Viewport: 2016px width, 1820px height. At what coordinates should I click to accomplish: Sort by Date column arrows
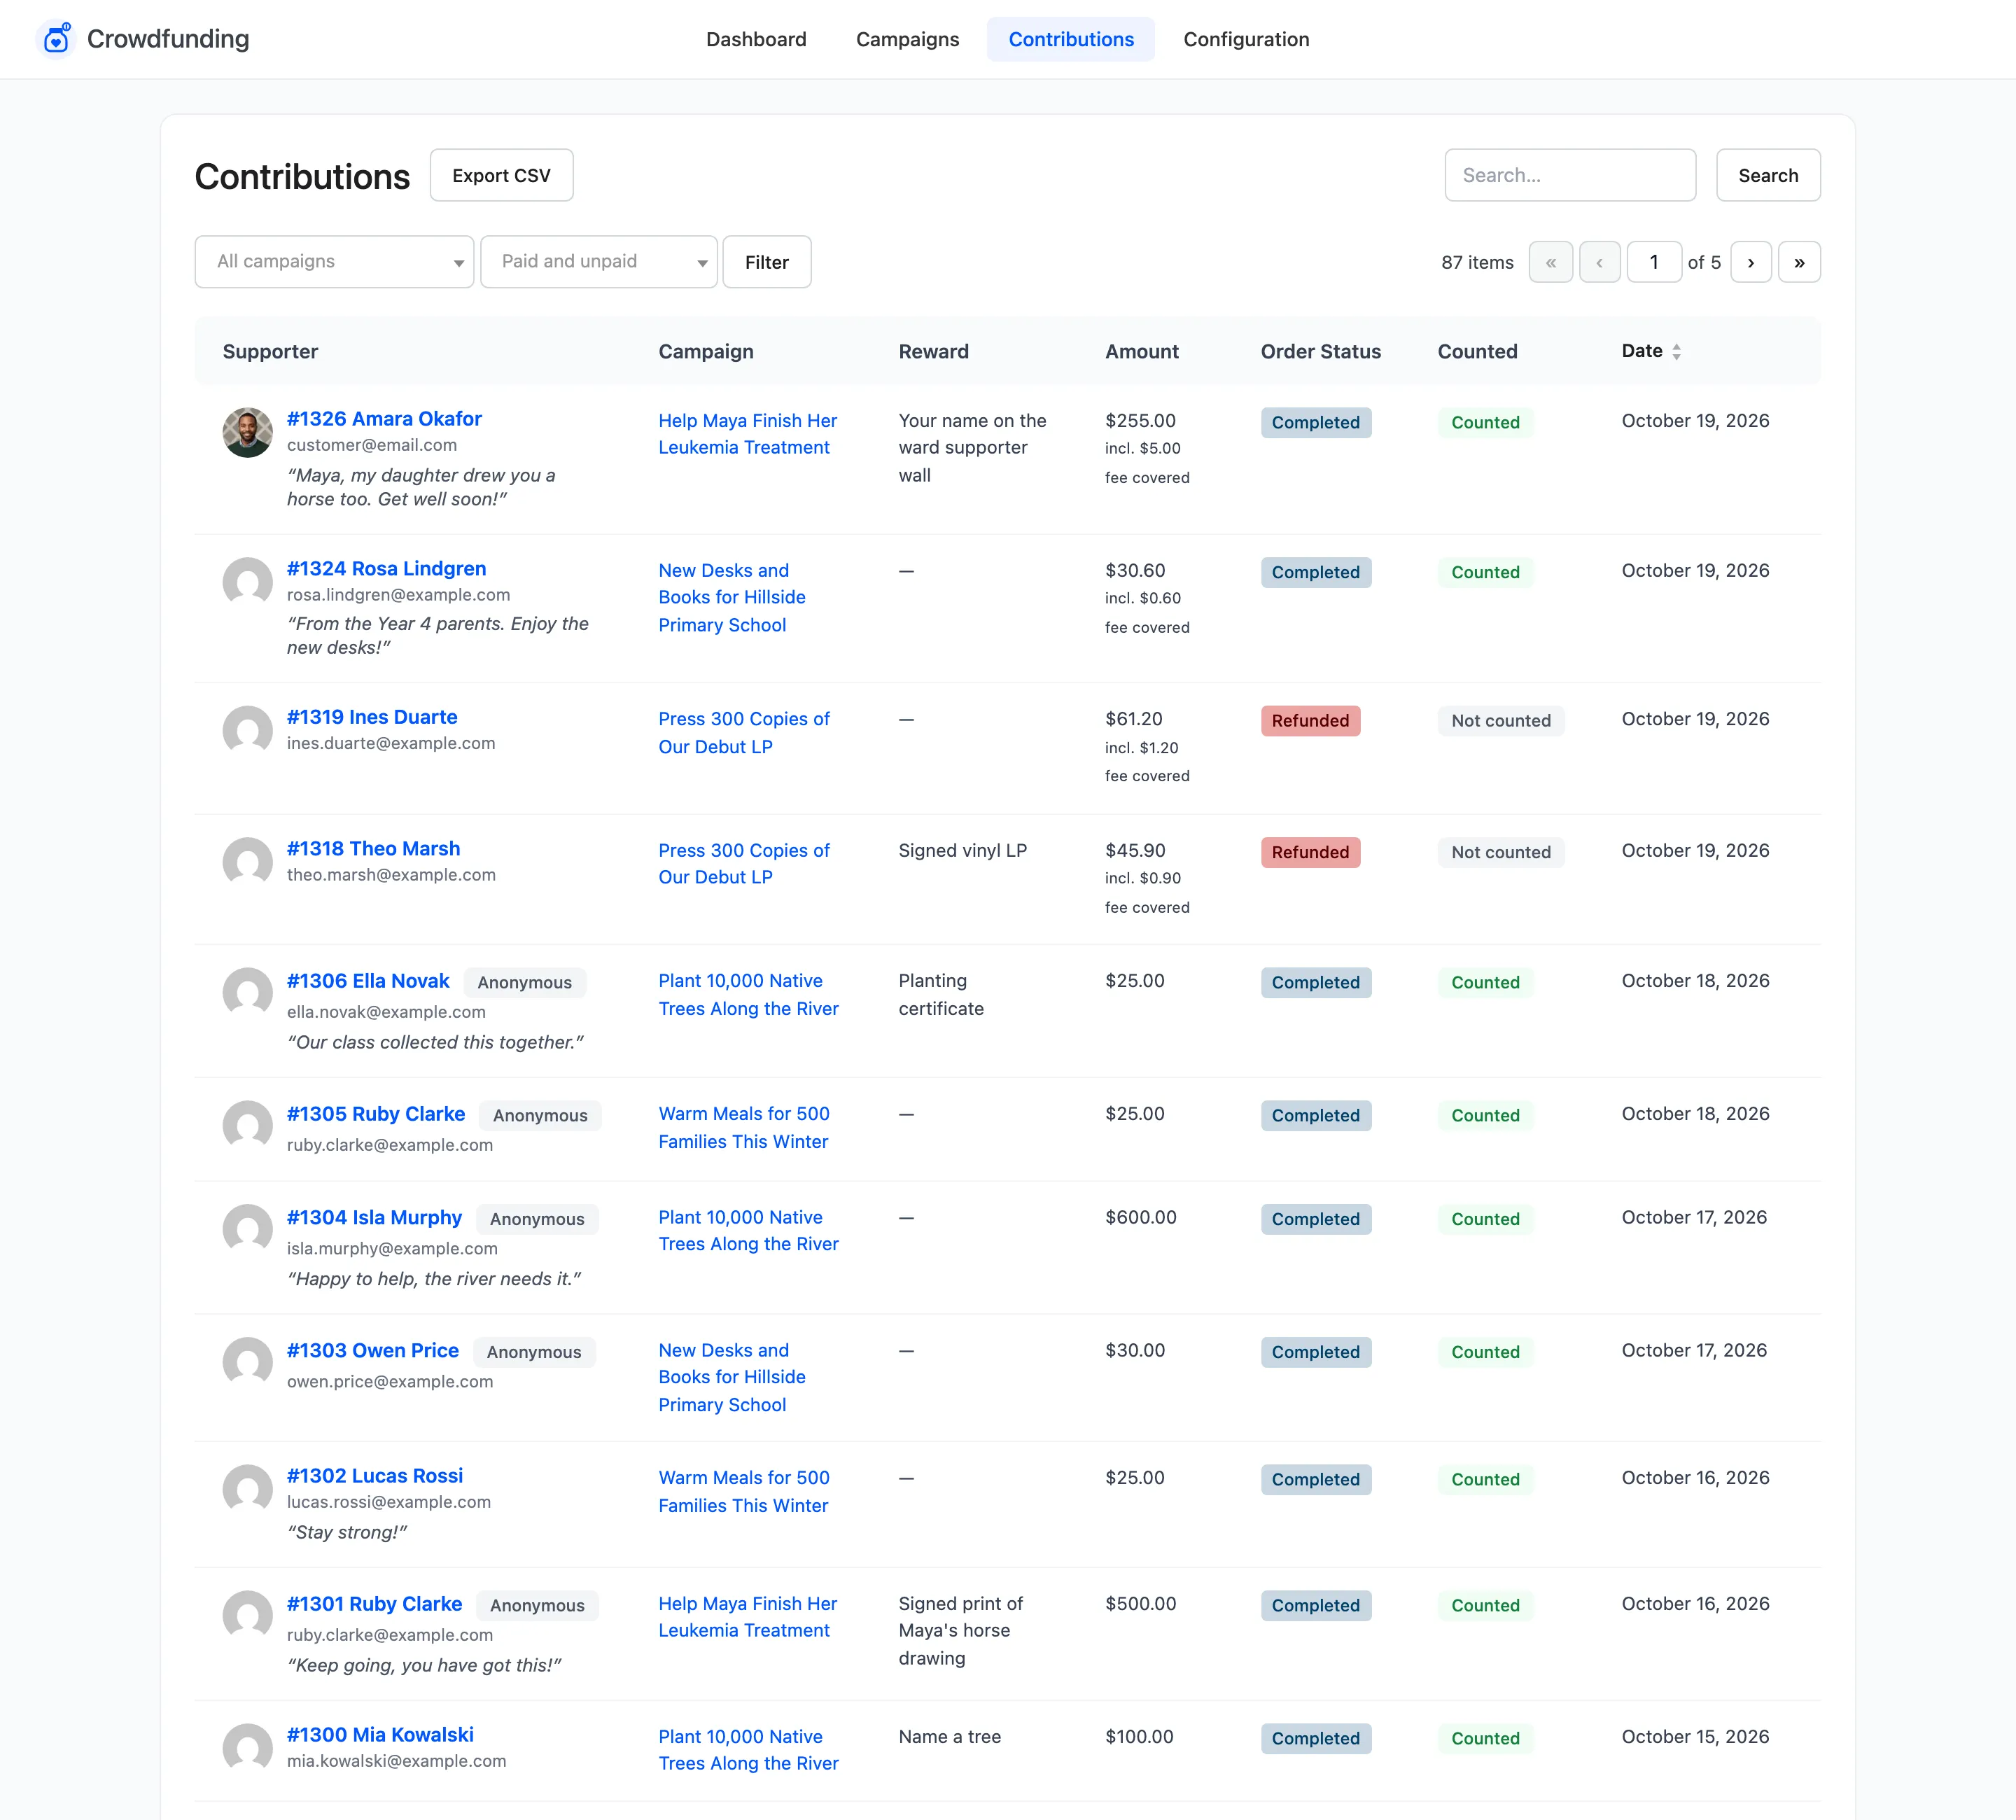click(1676, 351)
